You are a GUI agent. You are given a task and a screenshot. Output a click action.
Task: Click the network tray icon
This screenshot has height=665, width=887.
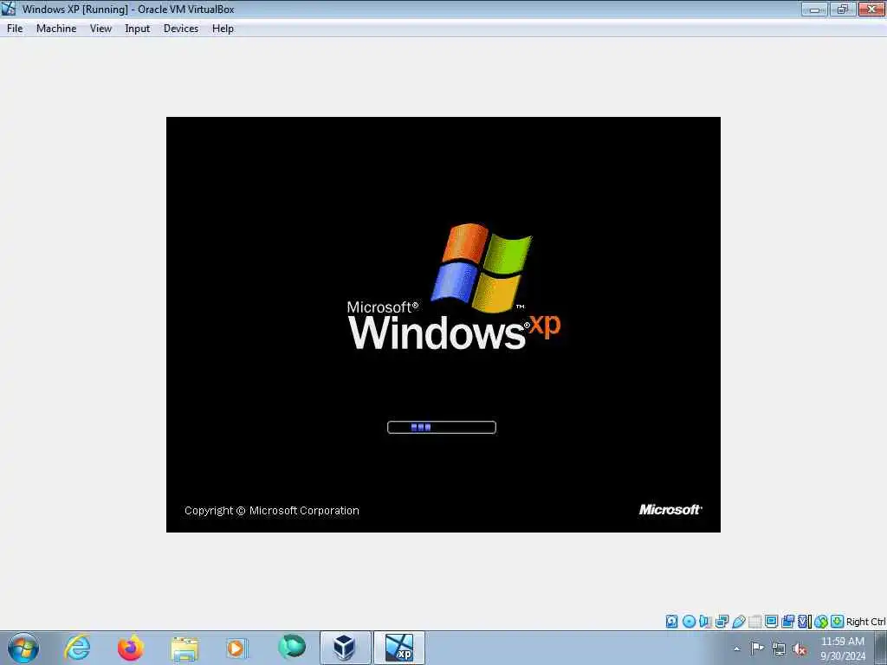point(779,649)
